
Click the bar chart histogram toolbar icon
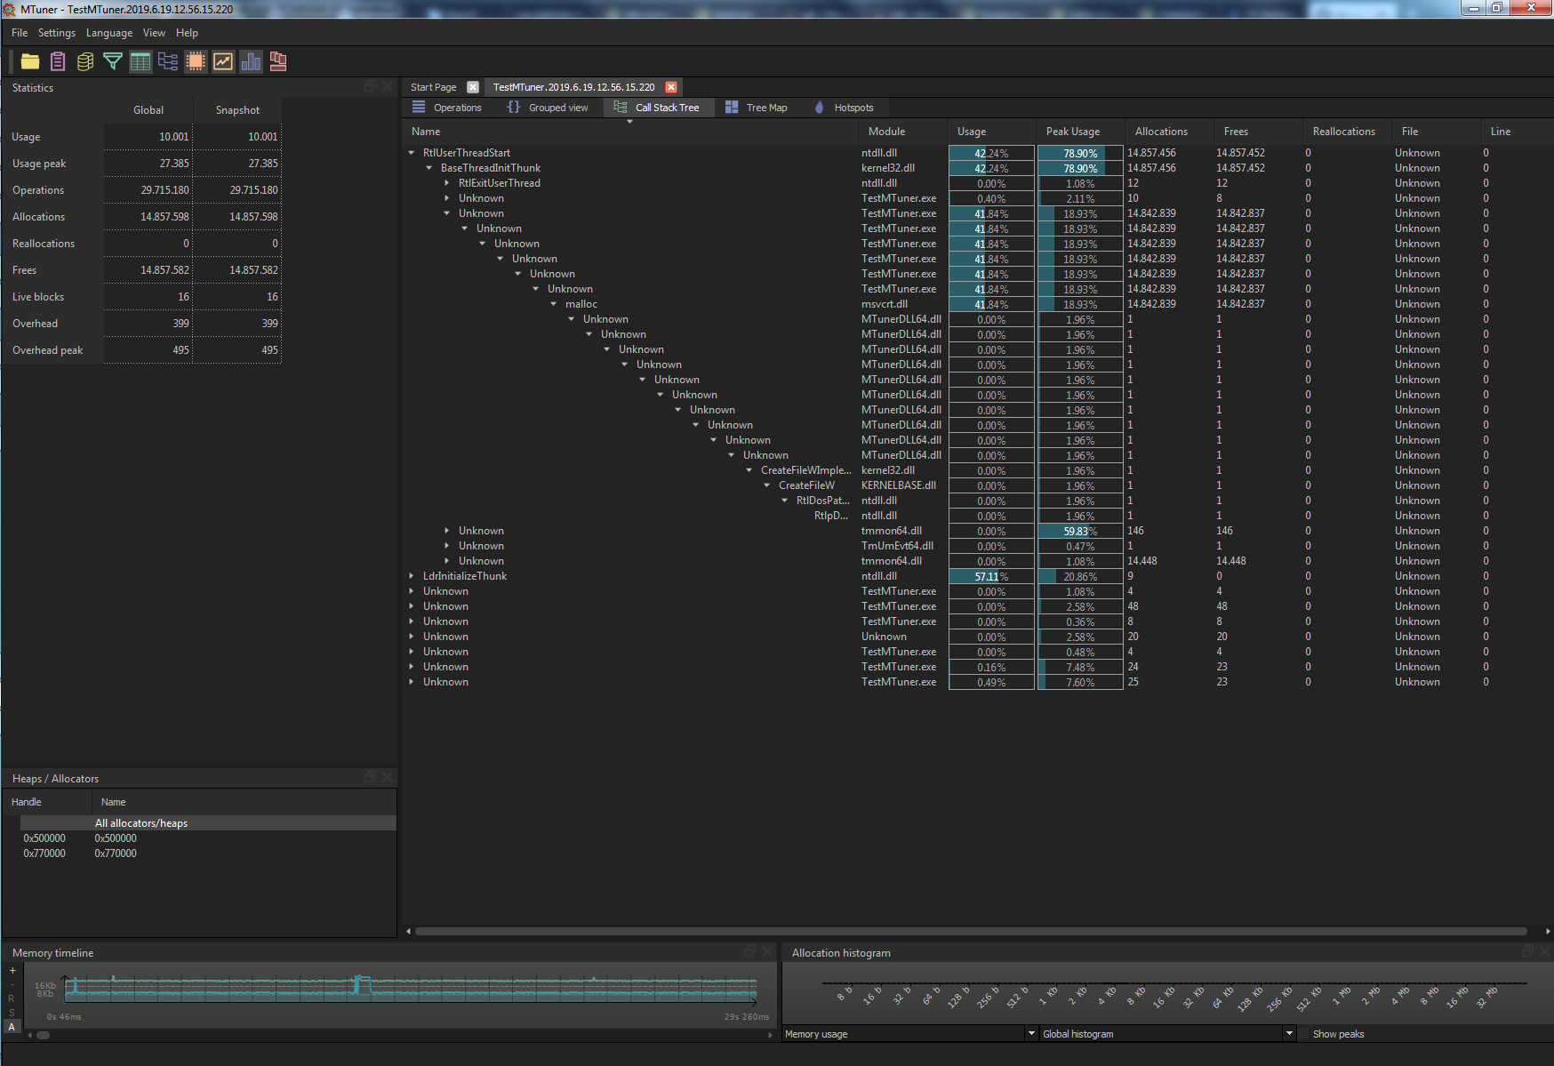(x=251, y=61)
